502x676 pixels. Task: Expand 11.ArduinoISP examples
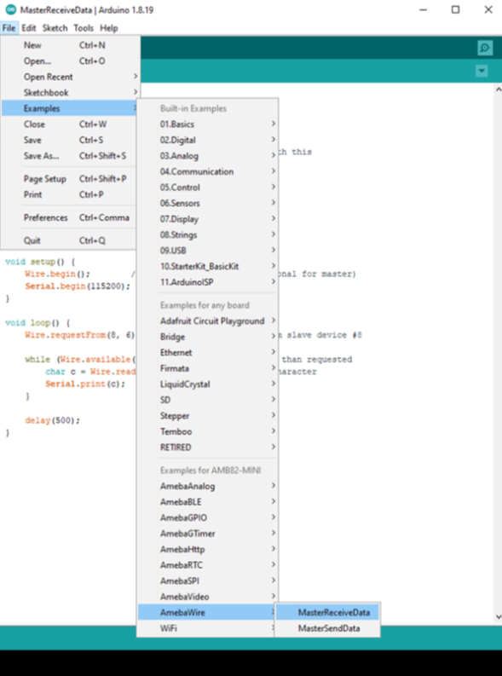click(x=208, y=282)
